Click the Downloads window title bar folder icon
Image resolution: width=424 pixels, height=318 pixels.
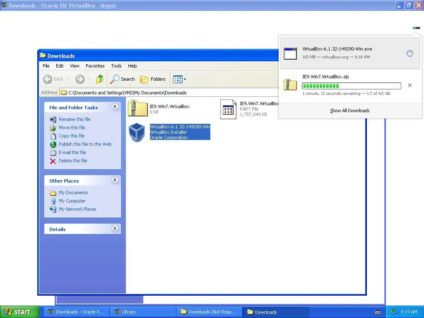(43, 55)
